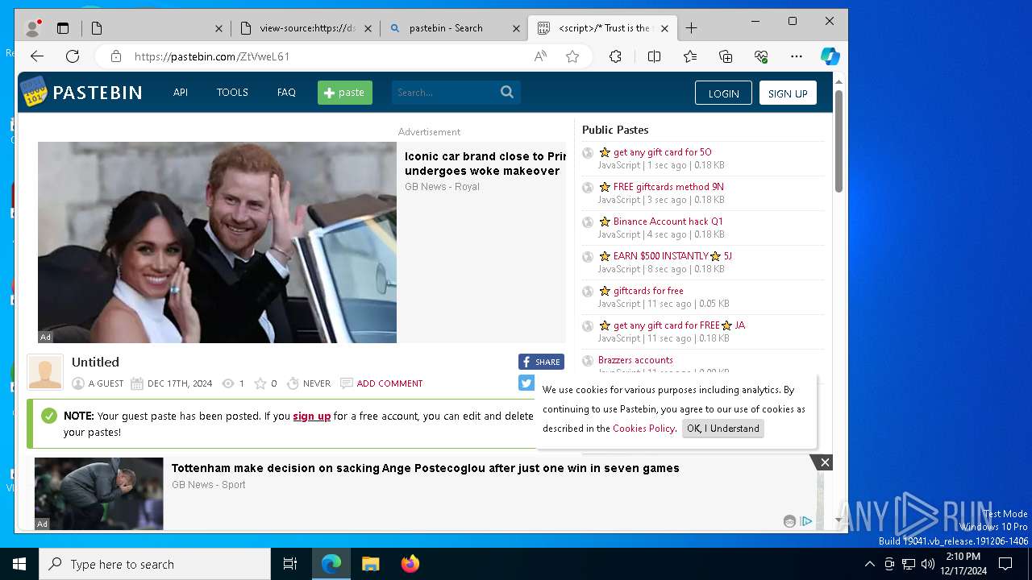Open 'FREE giftcards method 9N' paste

pos(668,187)
